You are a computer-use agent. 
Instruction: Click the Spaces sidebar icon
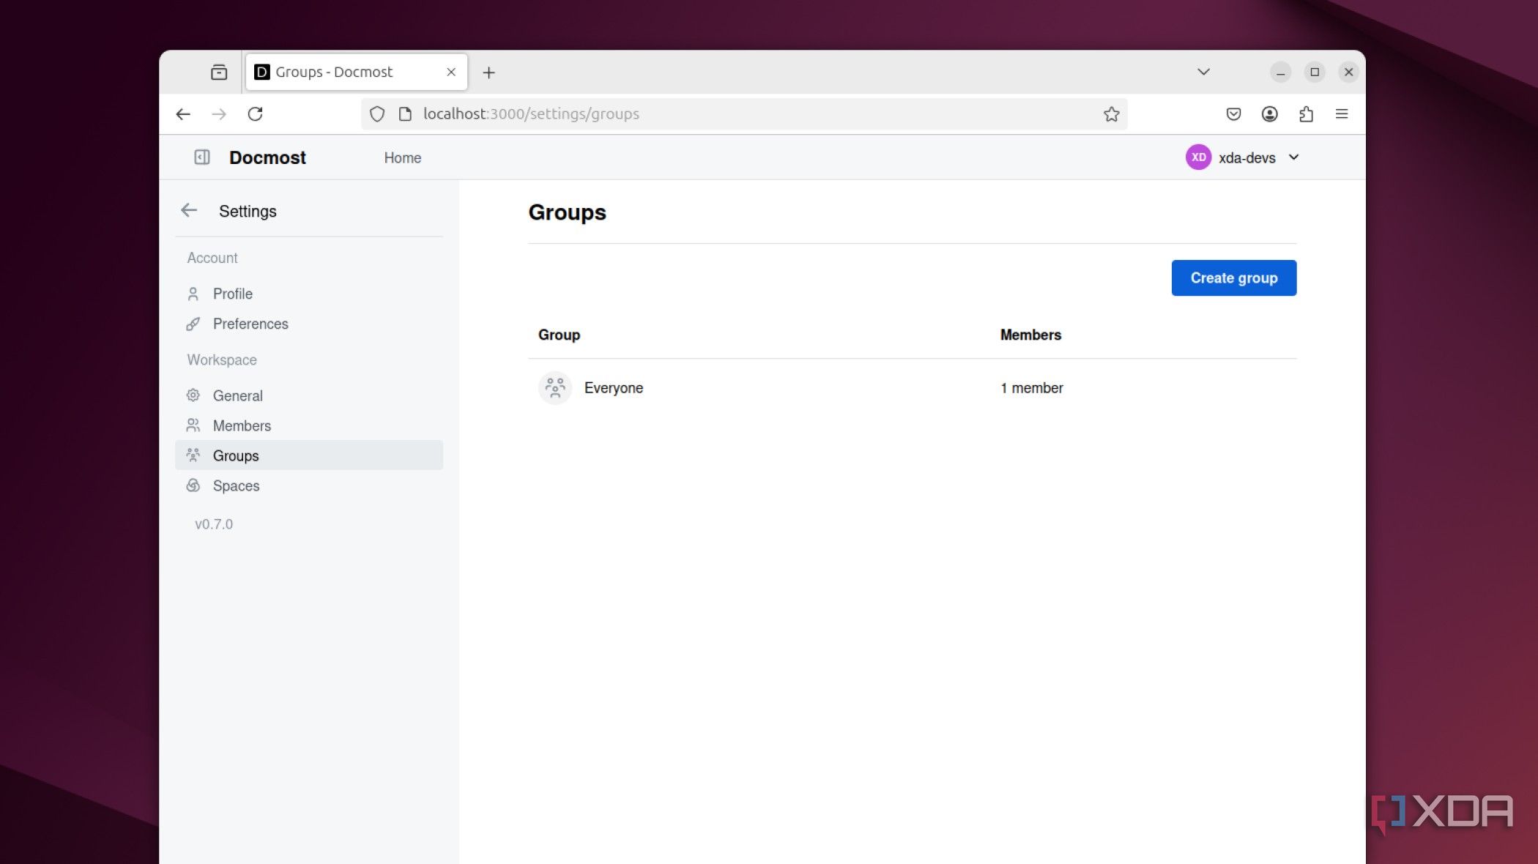click(x=193, y=485)
